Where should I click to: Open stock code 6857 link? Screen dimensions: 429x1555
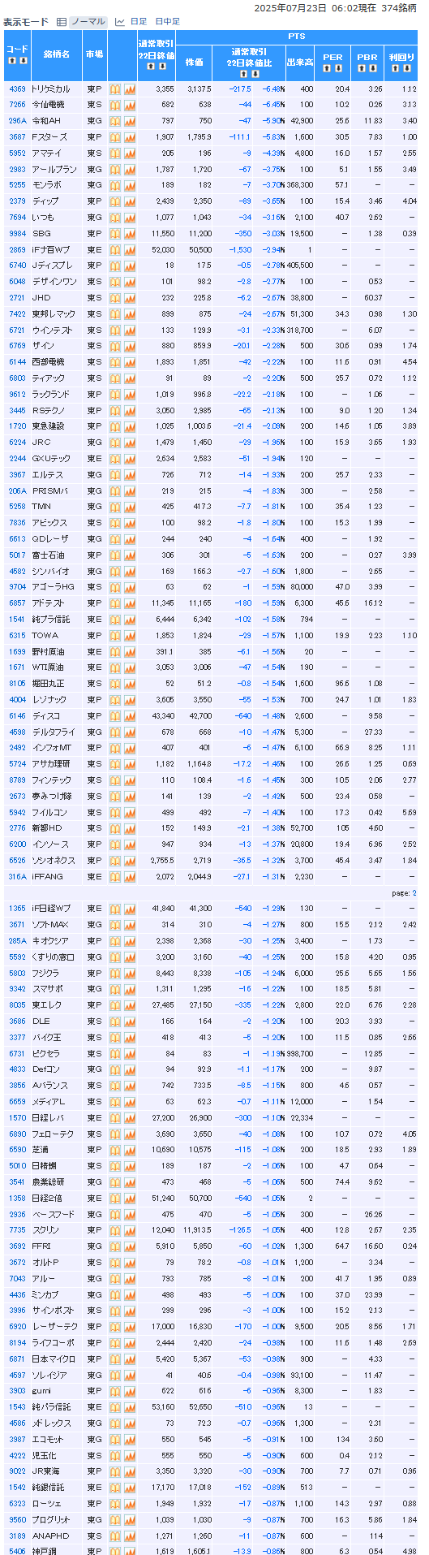point(17,603)
